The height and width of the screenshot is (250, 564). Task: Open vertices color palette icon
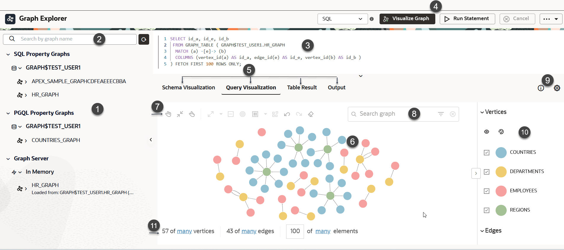tap(501, 132)
